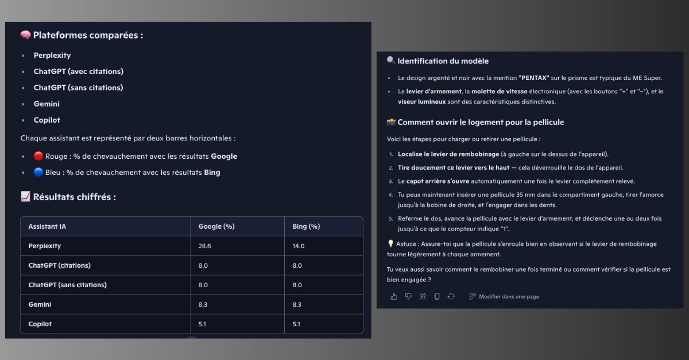Viewport: 689px width, 360px height.
Task: Click the Bing (%) column header
Action: tap(306, 226)
